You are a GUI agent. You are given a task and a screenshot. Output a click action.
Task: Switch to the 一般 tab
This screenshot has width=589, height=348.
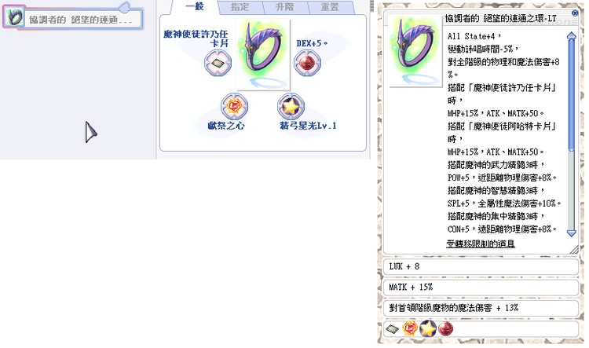pyautogui.click(x=195, y=7)
